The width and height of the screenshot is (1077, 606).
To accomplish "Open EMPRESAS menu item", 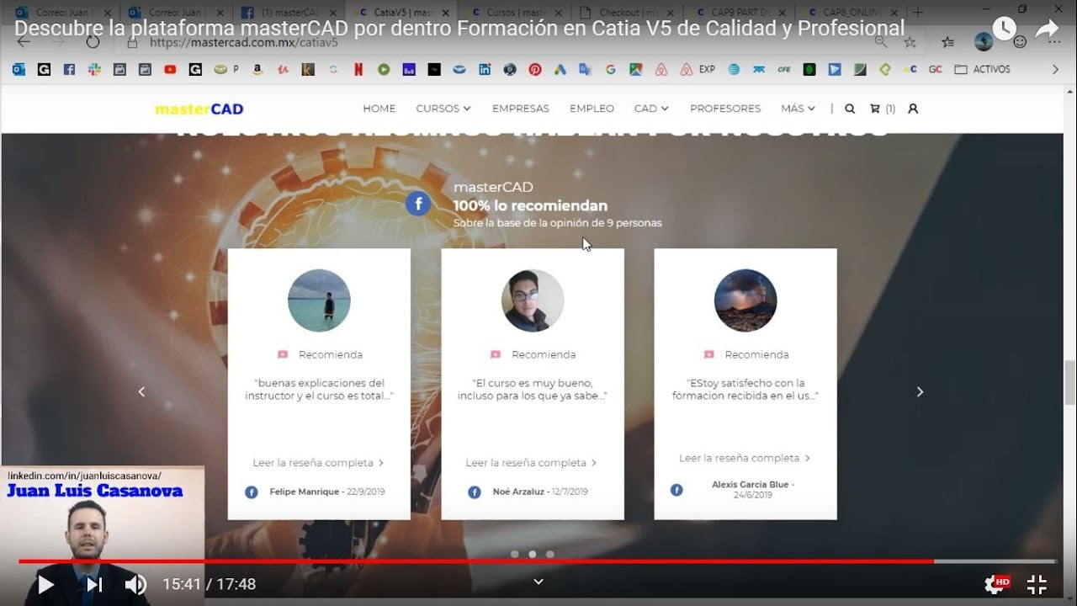I will point(521,109).
